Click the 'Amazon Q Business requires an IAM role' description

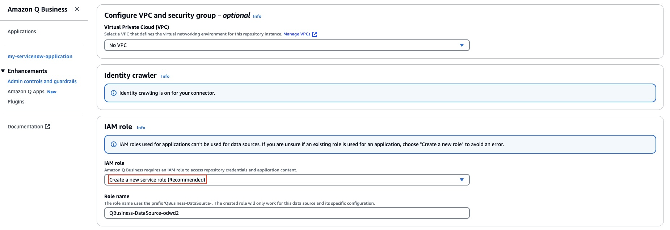point(201,170)
